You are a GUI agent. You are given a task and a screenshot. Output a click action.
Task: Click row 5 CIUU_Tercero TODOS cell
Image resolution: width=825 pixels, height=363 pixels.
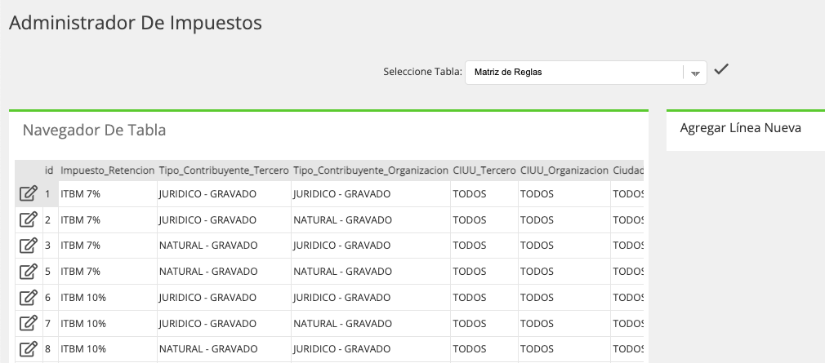click(x=484, y=272)
